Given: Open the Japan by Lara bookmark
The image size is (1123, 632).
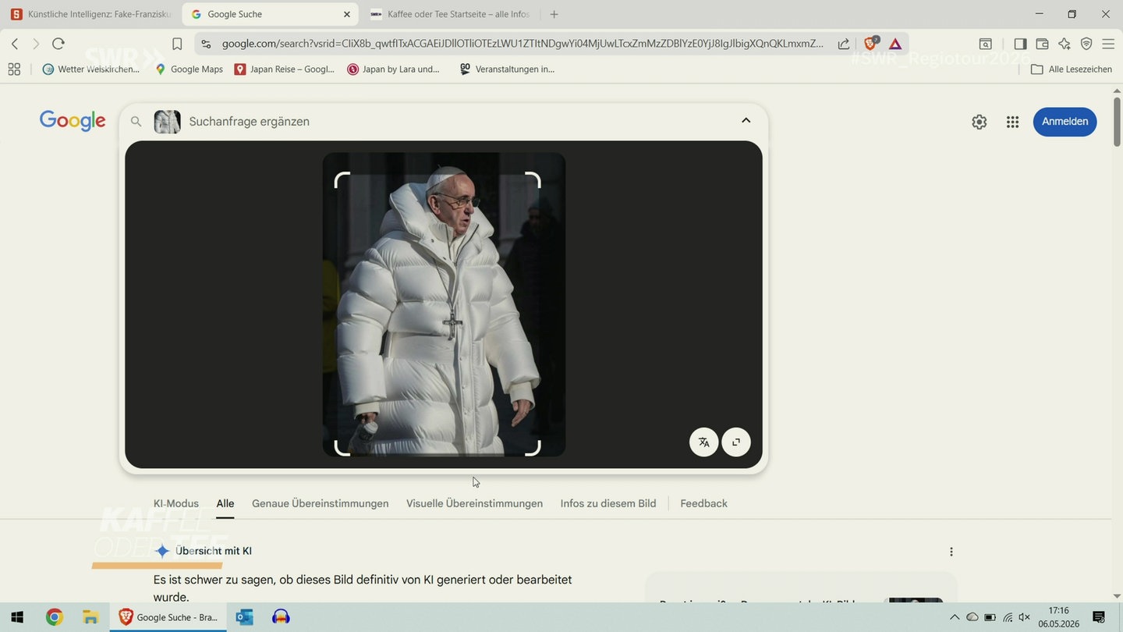Looking at the screenshot, I should pyautogui.click(x=393, y=69).
